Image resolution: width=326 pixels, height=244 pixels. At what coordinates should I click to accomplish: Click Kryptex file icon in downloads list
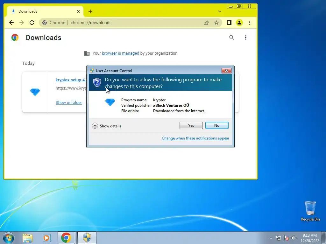tap(35, 92)
